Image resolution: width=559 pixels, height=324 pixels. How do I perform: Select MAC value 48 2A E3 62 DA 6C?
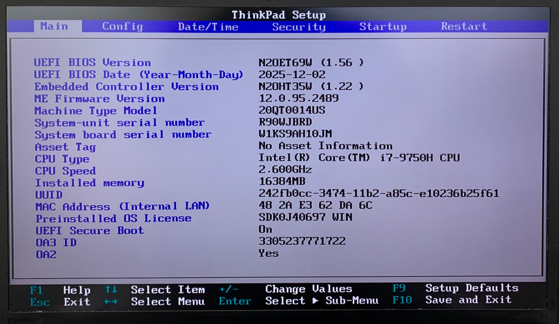315,205
